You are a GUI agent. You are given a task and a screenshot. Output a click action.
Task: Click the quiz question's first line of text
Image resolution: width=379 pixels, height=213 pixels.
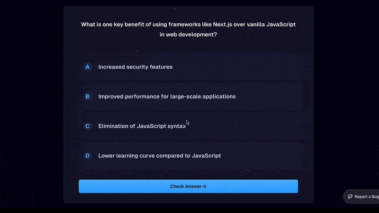tap(189, 24)
